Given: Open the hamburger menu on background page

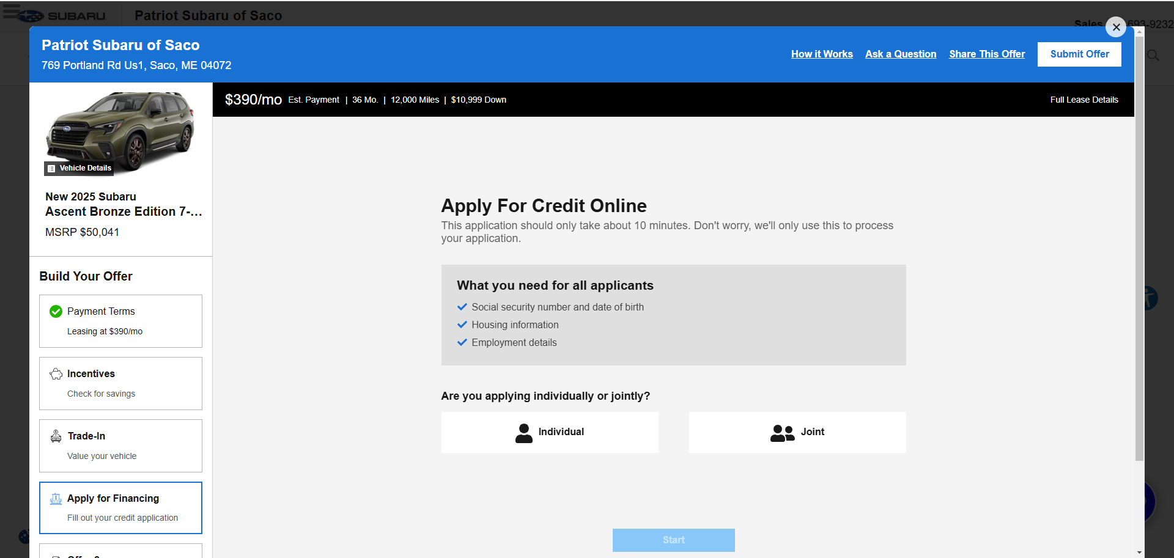Looking at the screenshot, I should [x=10, y=11].
